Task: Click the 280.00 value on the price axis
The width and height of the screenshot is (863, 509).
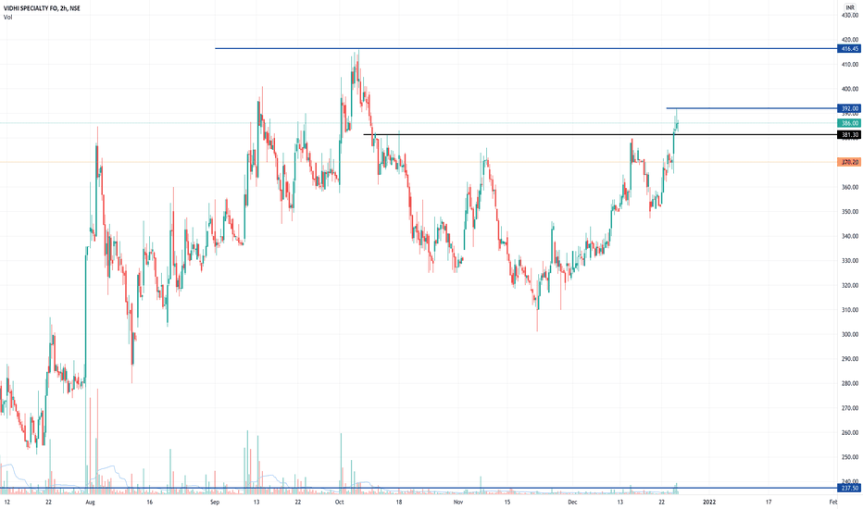Action: [850, 383]
